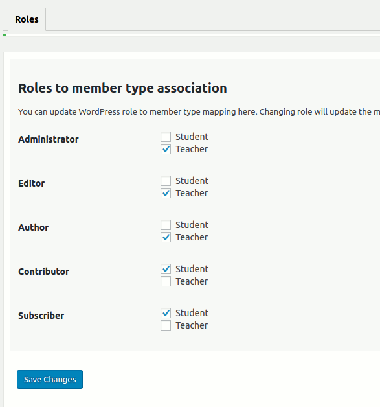Click the Student label text under Administrator
The width and height of the screenshot is (380, 407).
[x=192, y=137]
